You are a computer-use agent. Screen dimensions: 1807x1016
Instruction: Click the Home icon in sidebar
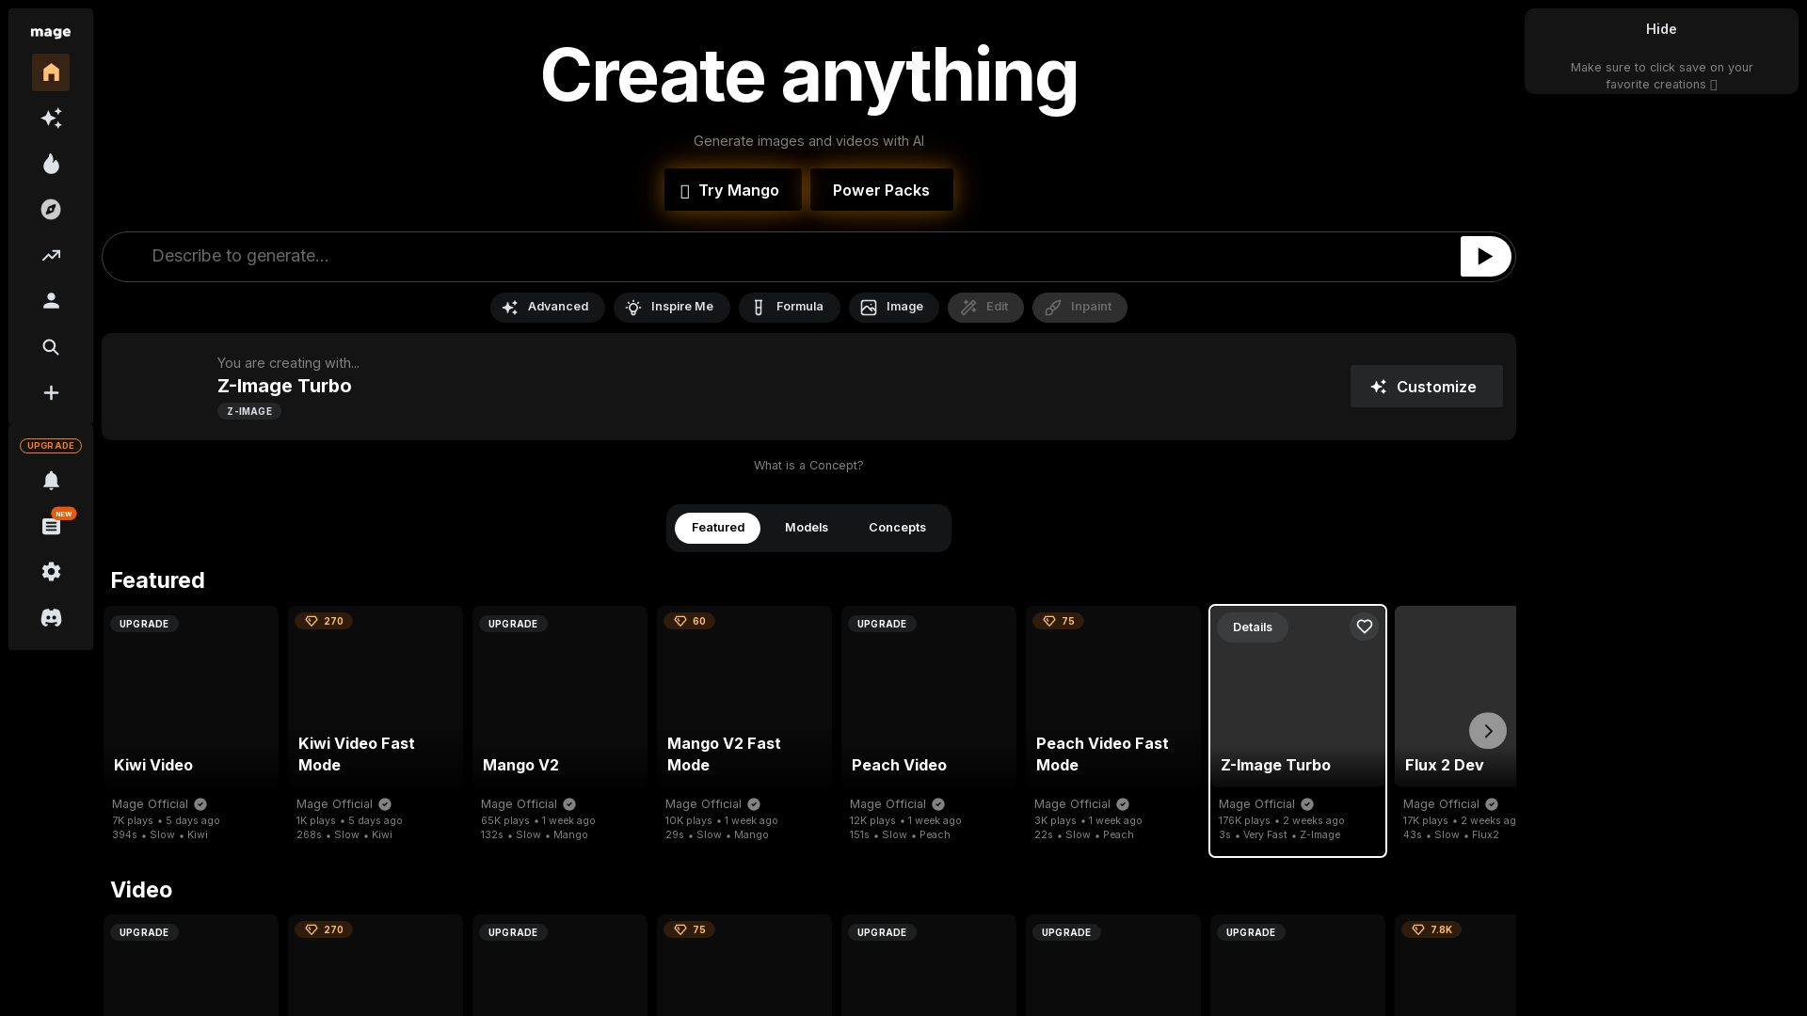[51, 72]
